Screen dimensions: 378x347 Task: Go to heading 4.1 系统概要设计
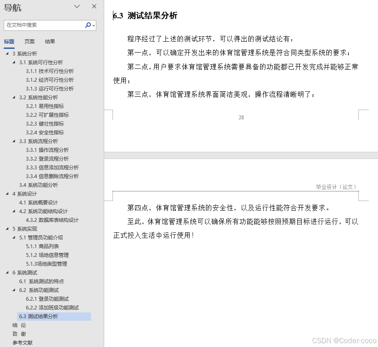tap(39, 202)
